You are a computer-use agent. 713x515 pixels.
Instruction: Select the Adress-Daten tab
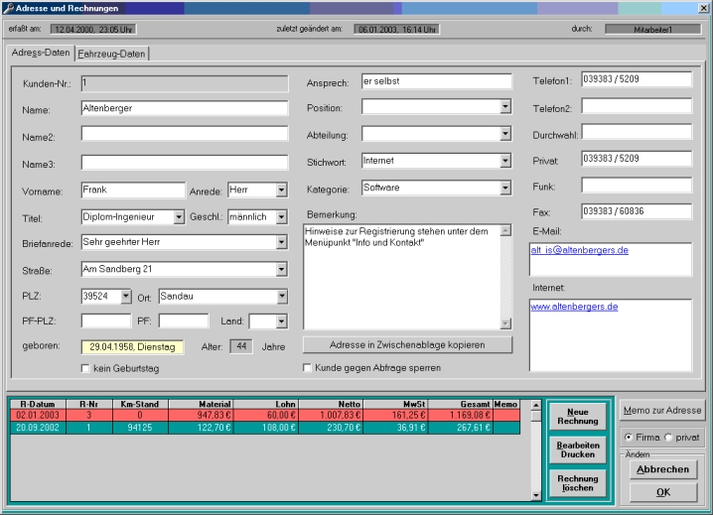[x=40, y=52]
